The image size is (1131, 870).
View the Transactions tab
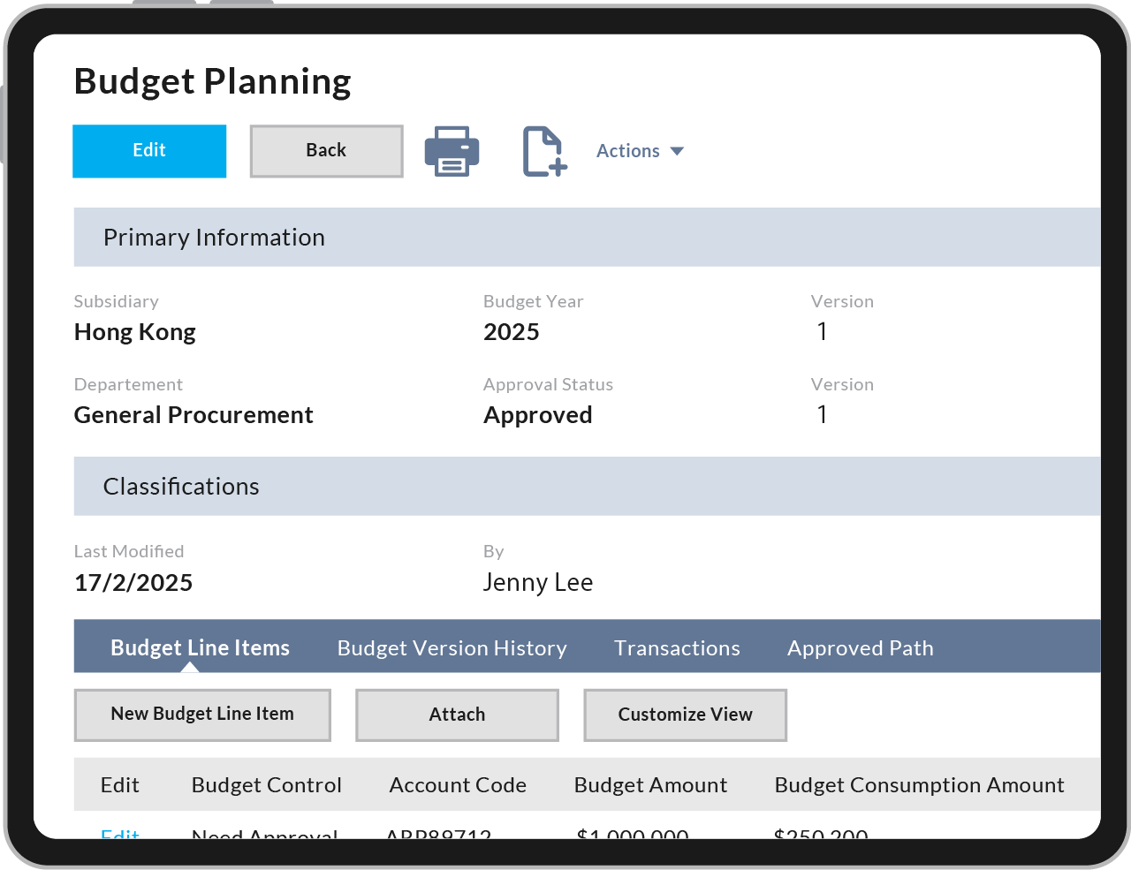click(677, 647)
